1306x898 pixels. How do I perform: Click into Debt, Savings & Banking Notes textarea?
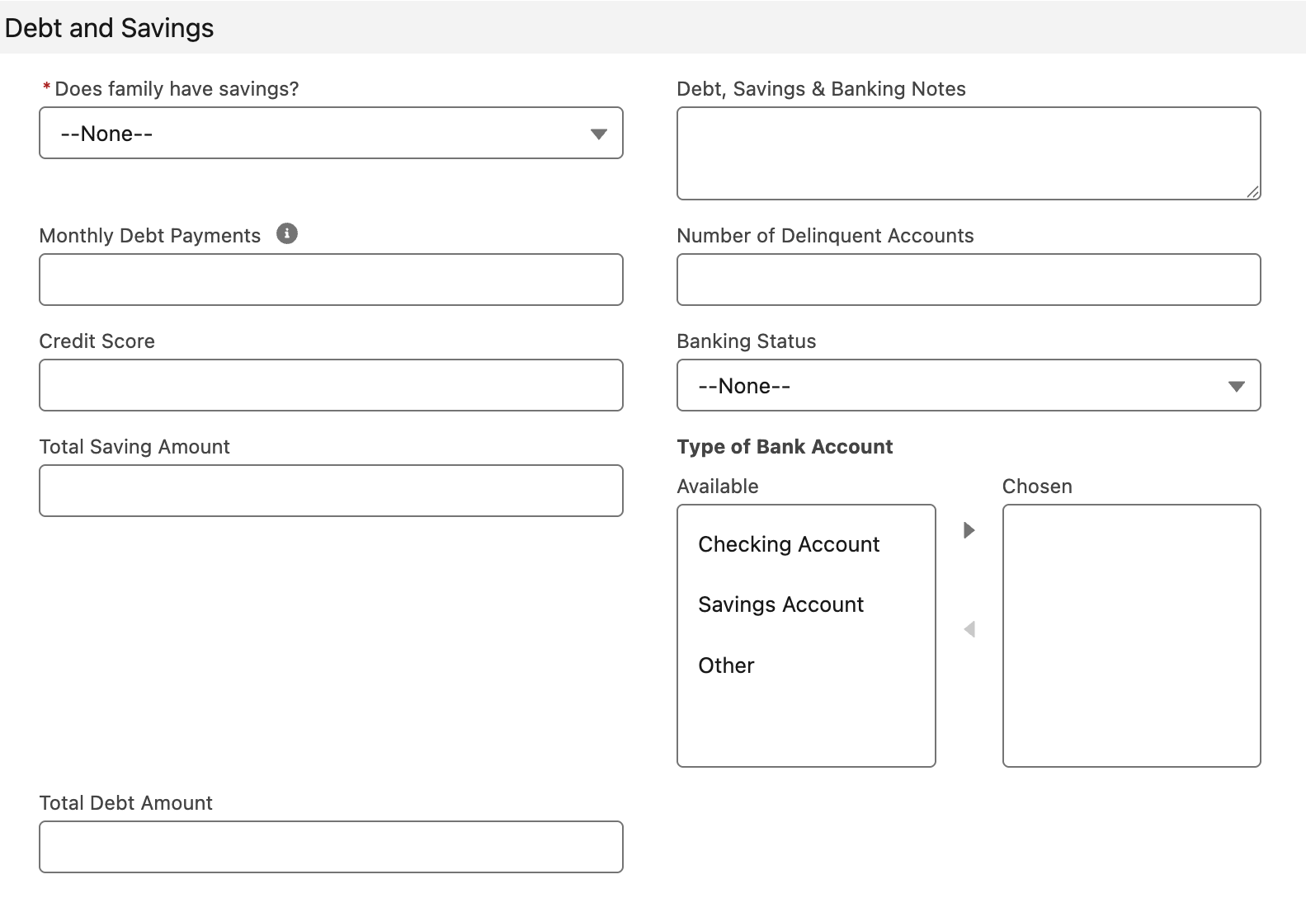(969, 153)
